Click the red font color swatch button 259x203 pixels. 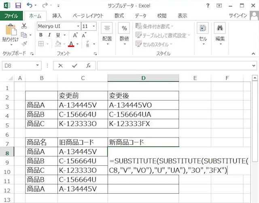(x=71, y=44)
